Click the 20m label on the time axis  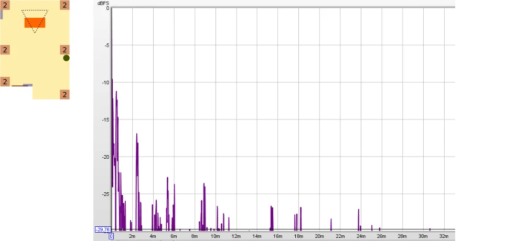pos(319,236)
